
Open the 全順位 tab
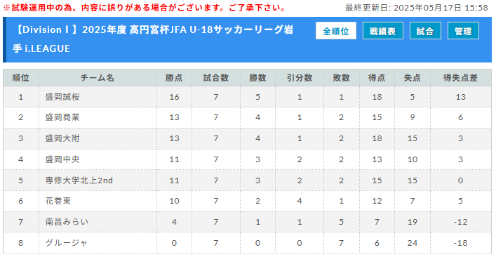click(335, 31)
